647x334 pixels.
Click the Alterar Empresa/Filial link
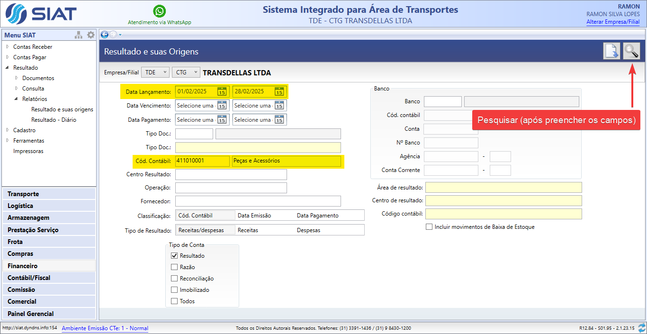click(x=613, y=22)
